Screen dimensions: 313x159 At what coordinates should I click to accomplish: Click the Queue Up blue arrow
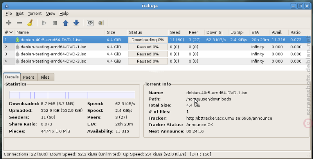[66, 23]
